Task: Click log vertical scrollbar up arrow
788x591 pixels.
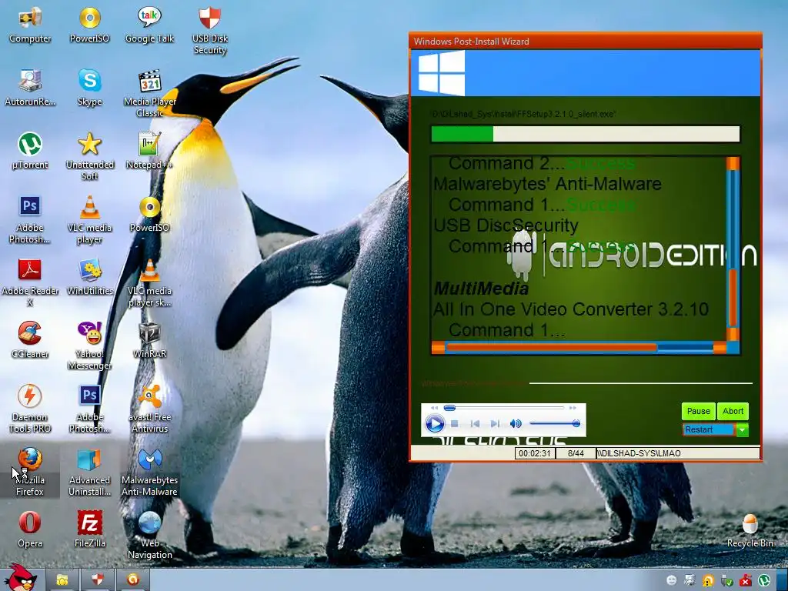Action: 733,163
